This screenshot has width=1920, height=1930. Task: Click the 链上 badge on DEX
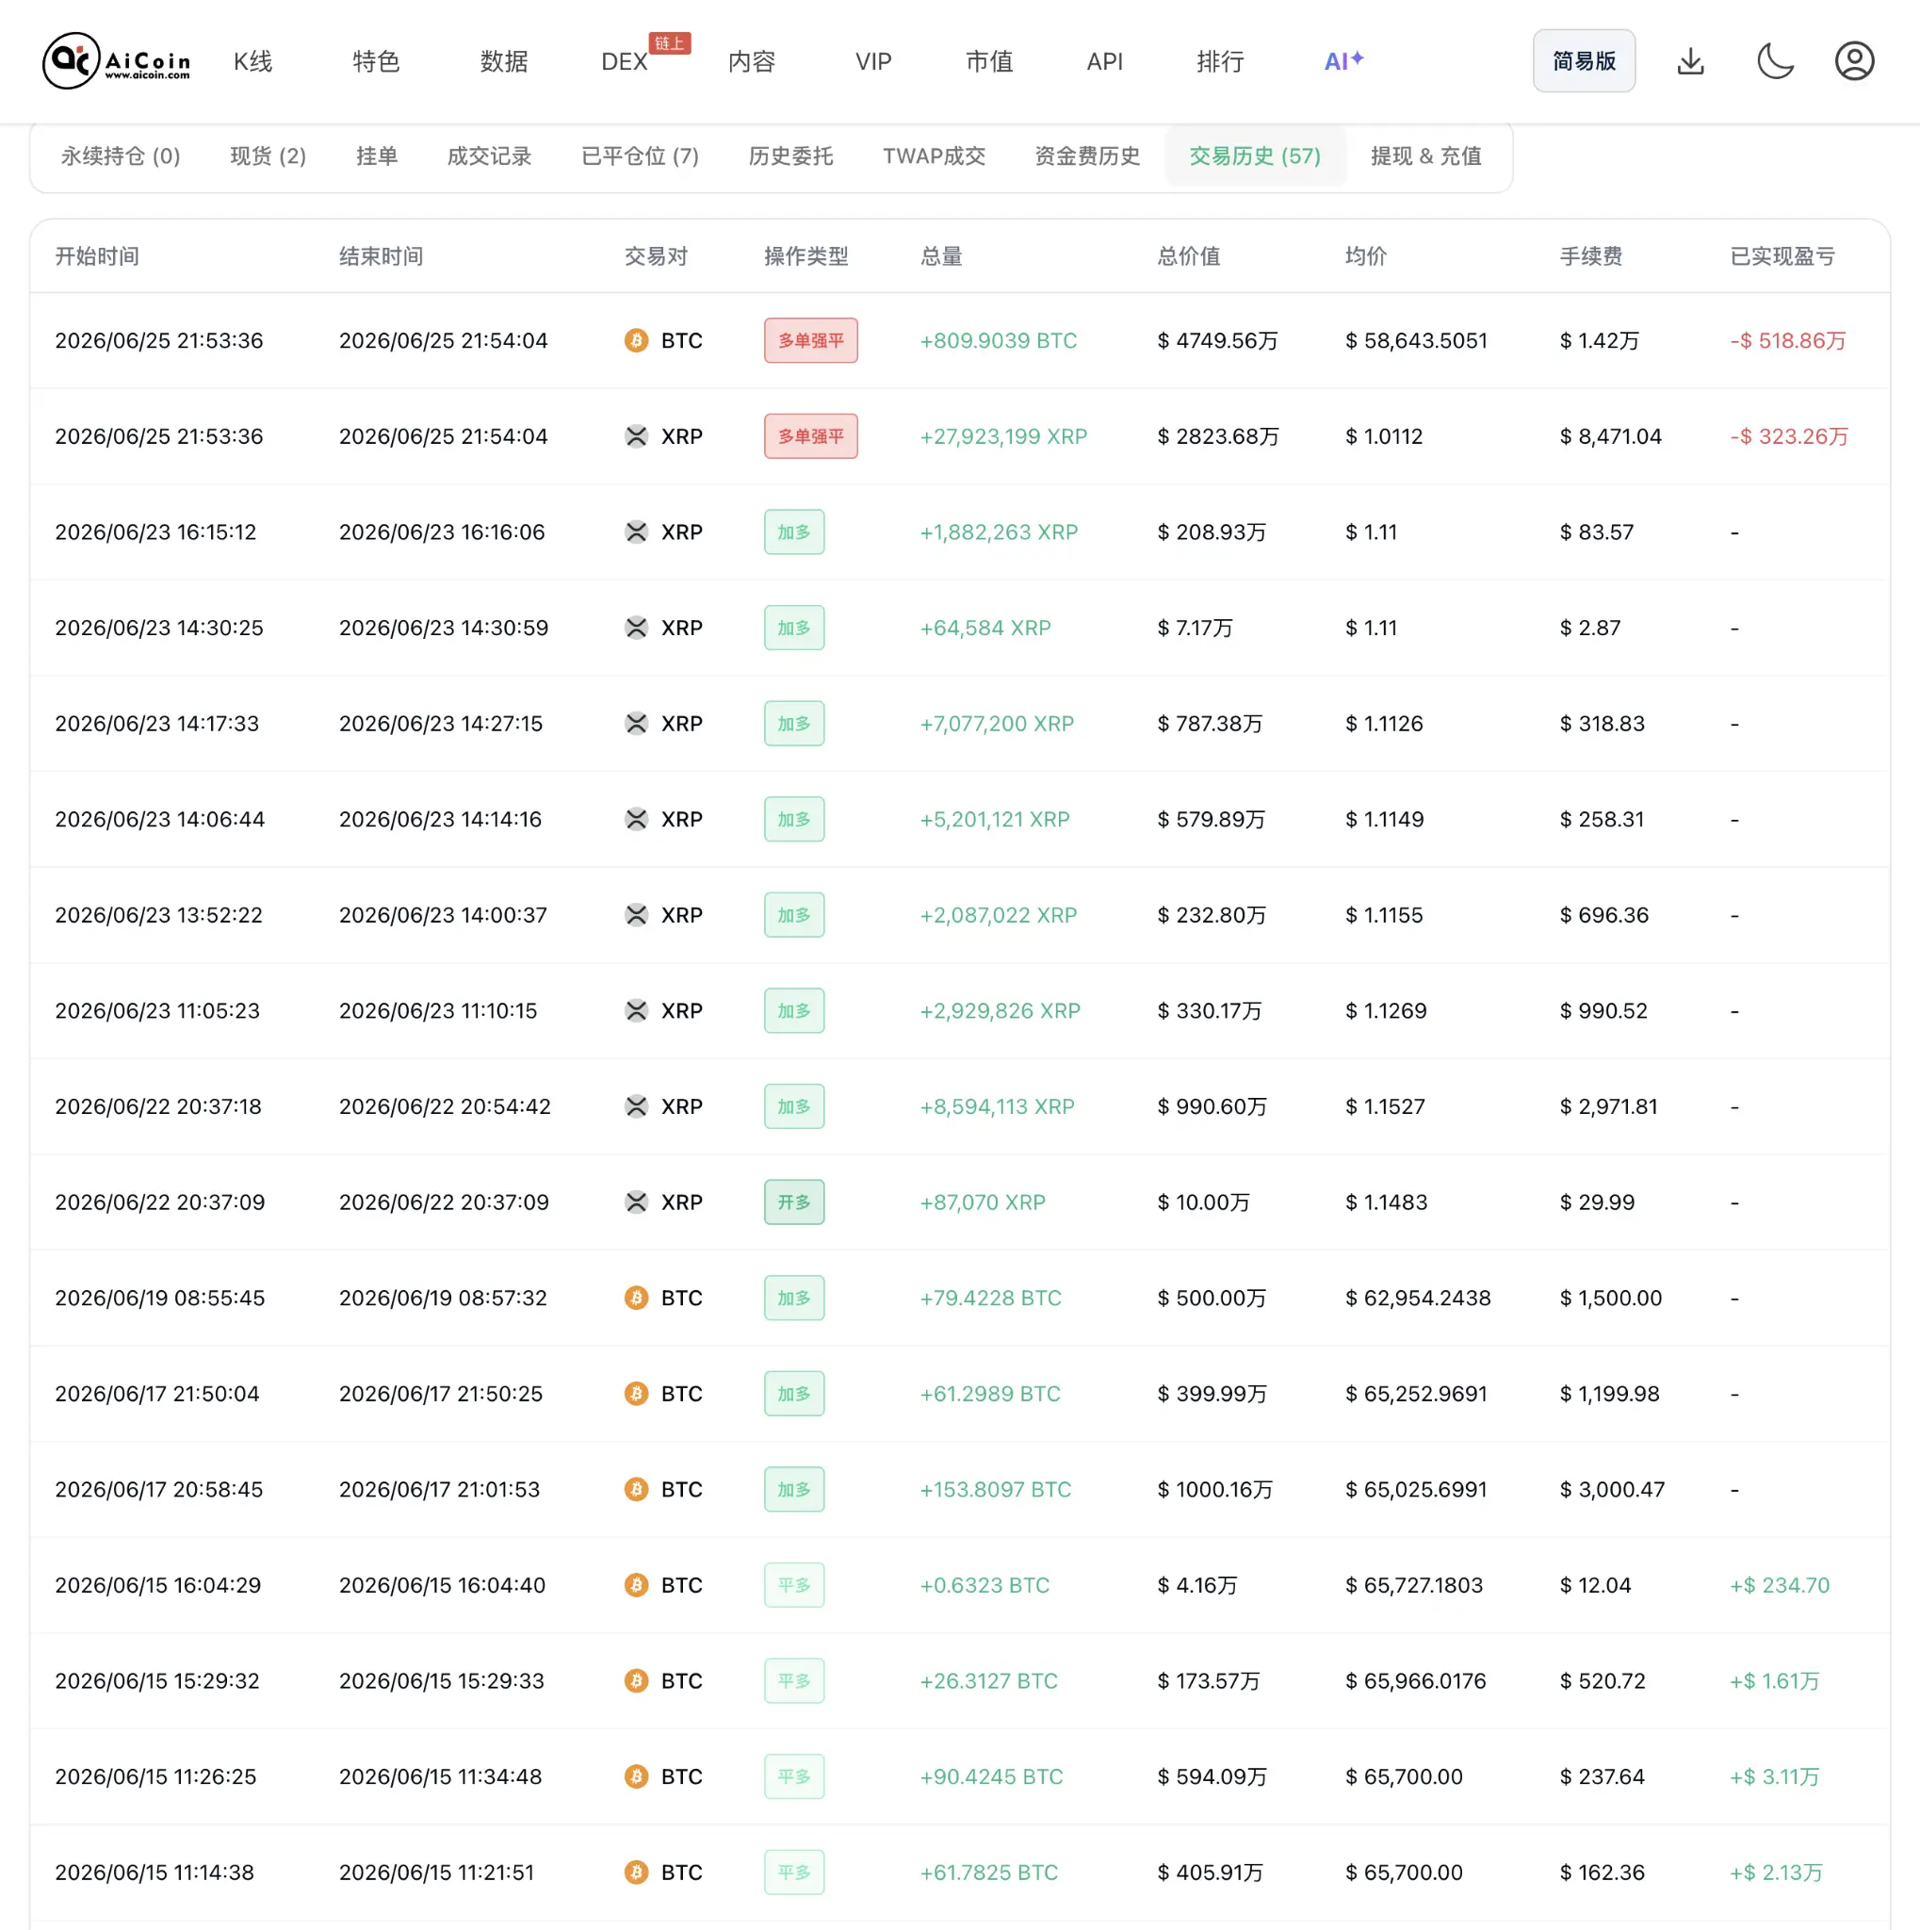(669, 43)
